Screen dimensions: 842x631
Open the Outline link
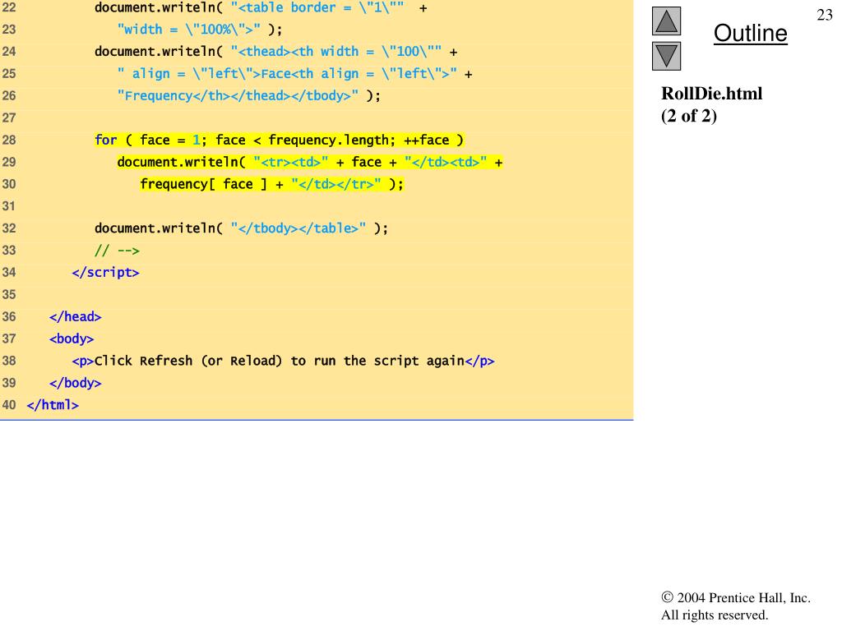pos(750,33)
